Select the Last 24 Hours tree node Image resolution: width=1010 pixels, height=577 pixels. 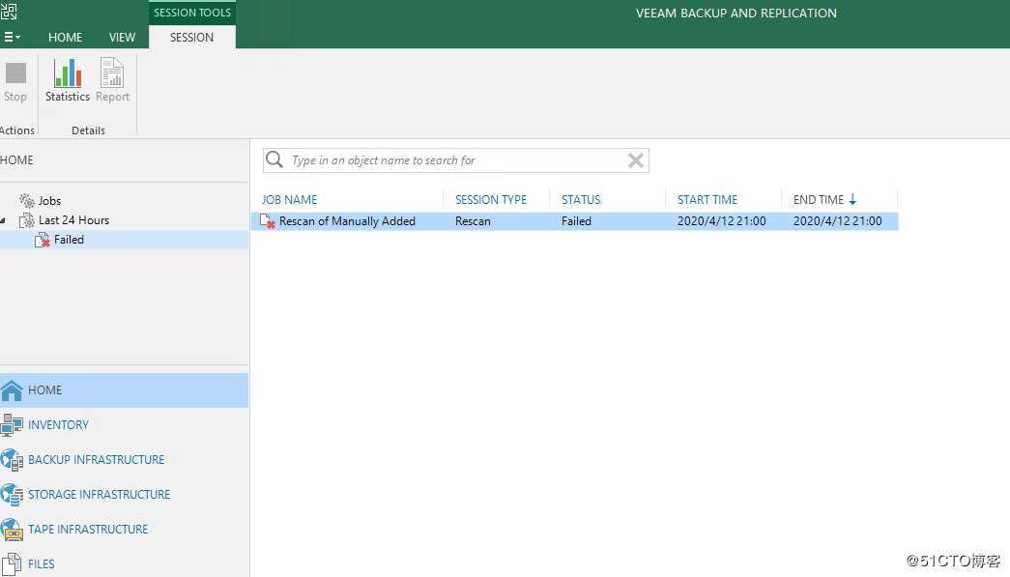[73, 220]
